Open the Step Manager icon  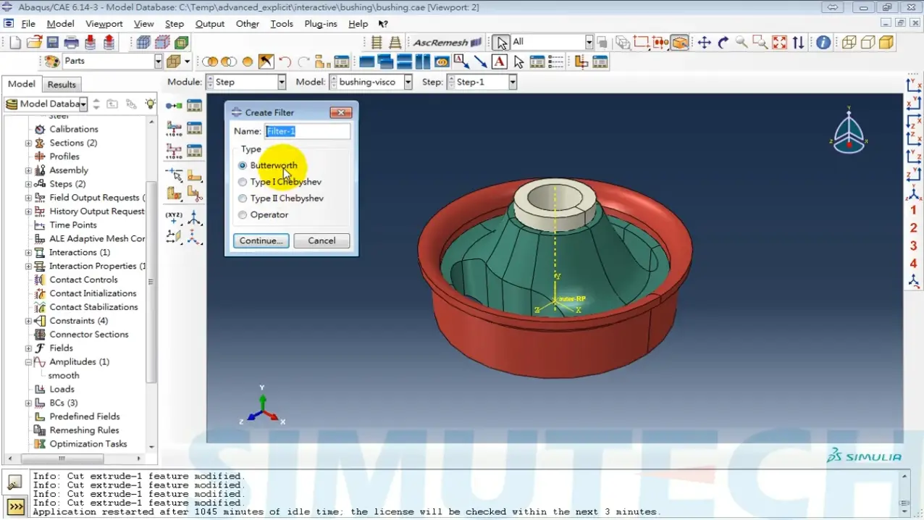pos(194,106)
